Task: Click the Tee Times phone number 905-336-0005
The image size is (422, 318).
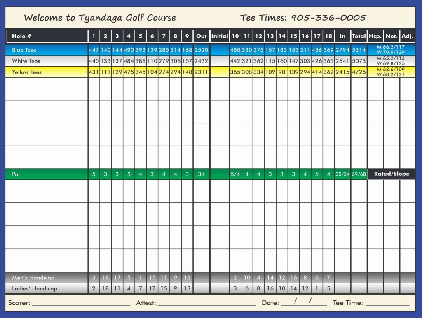Action: pos(328,18)
